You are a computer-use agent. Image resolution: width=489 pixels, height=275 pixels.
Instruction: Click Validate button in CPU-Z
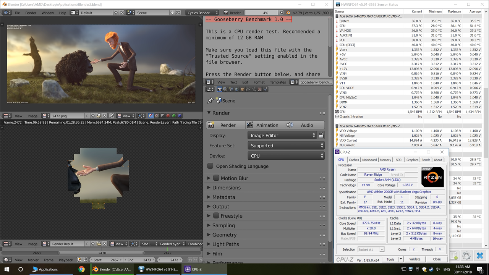click(x=415, y=259)
